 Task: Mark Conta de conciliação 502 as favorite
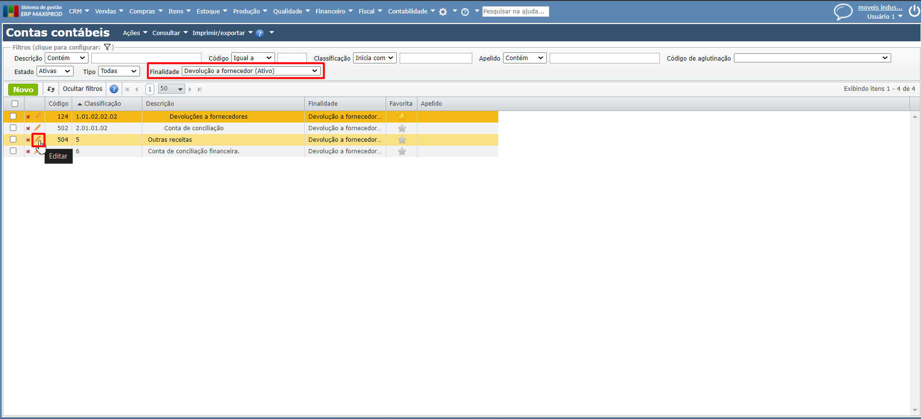click(402, 128)
